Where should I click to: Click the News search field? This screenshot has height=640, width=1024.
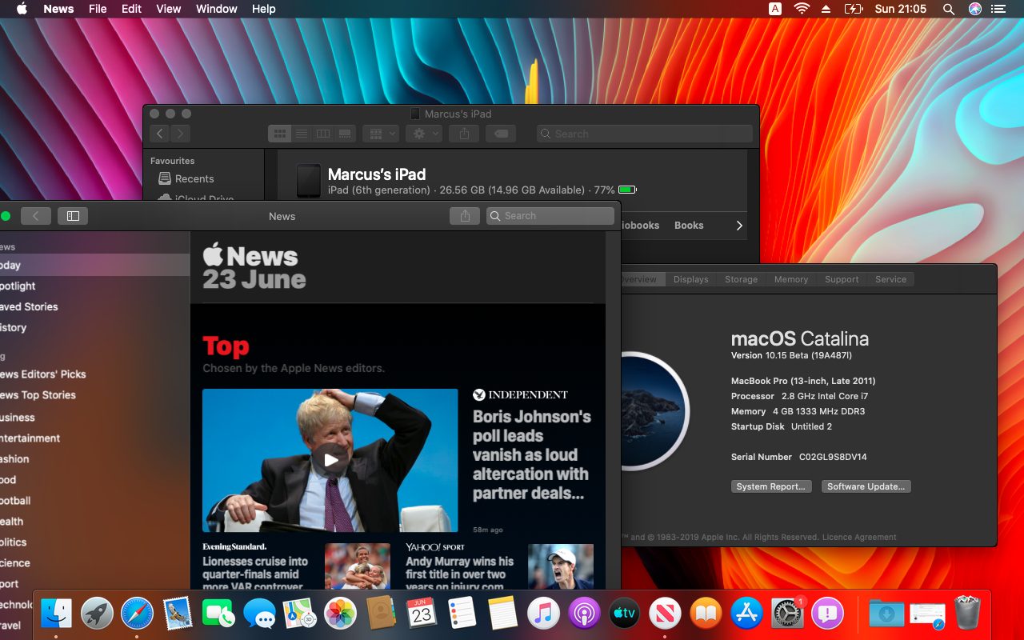click(x=550, y=216)
